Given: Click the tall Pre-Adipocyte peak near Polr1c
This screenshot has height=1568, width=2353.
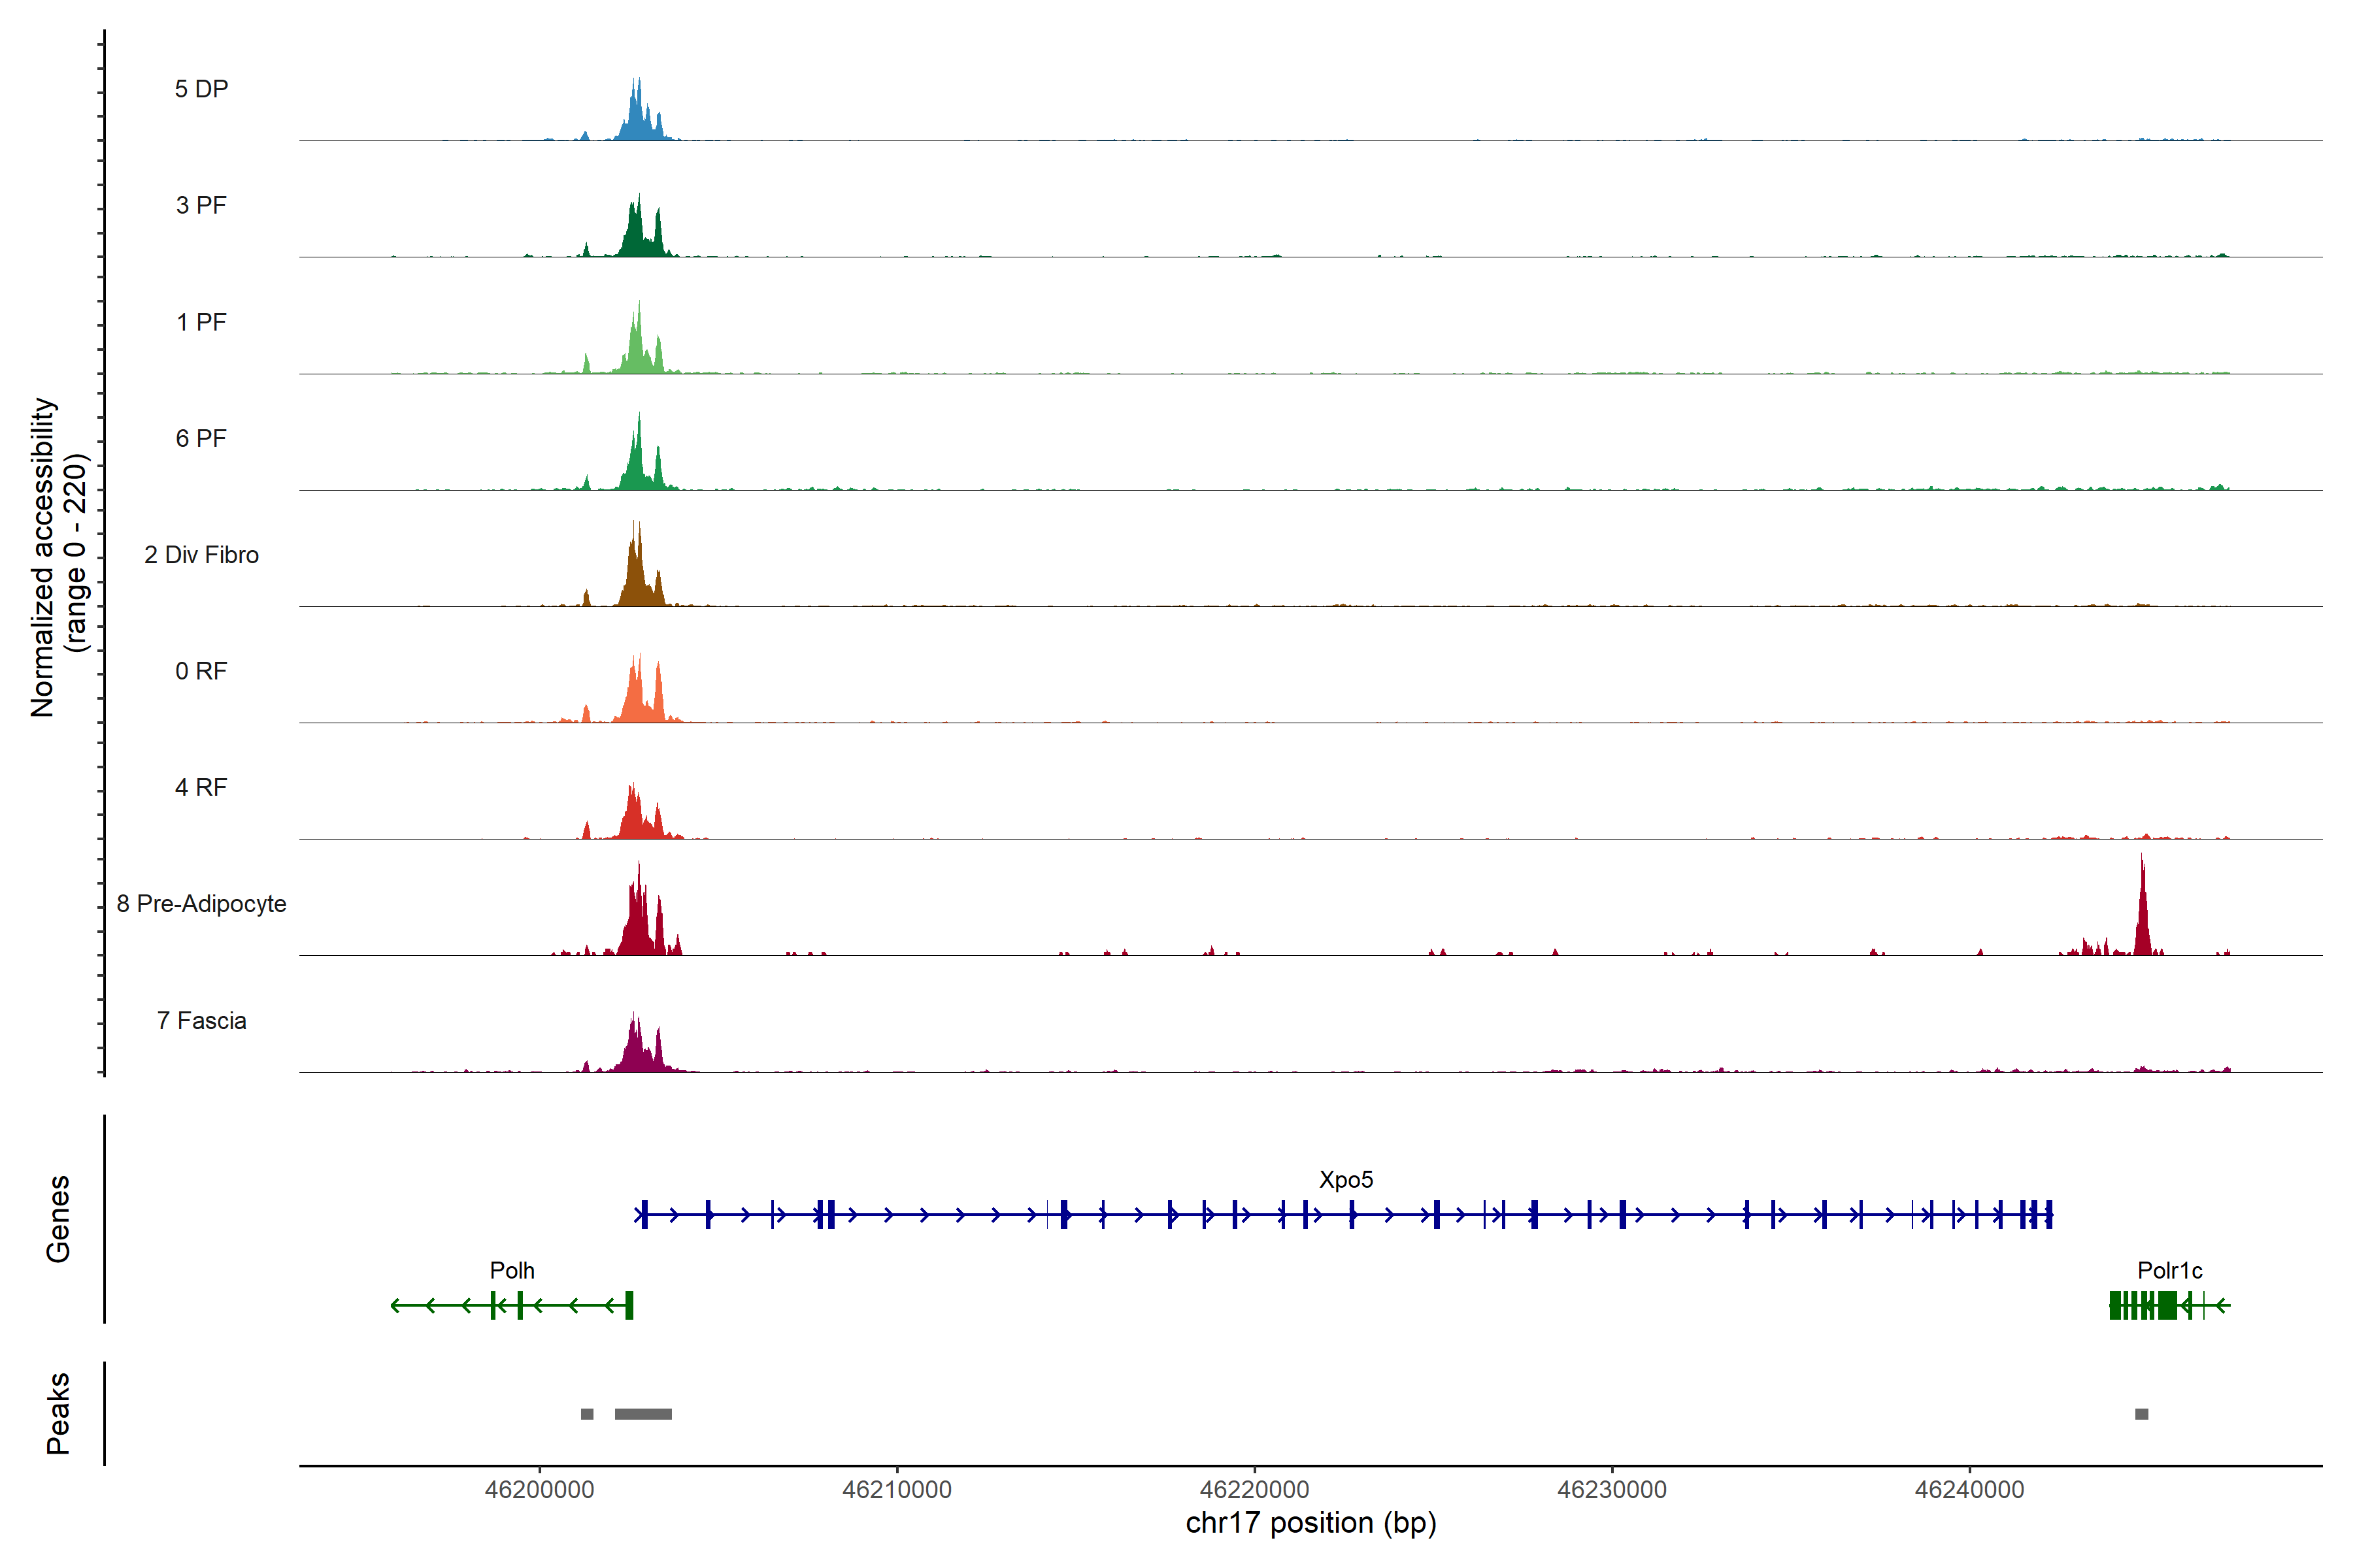Looking at the screenshot, I should pyautogui.click(x=2142, y=915).
